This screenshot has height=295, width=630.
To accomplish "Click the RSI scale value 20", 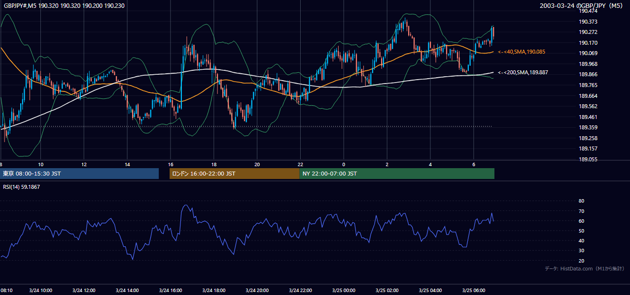I will [x=581, y=261].
